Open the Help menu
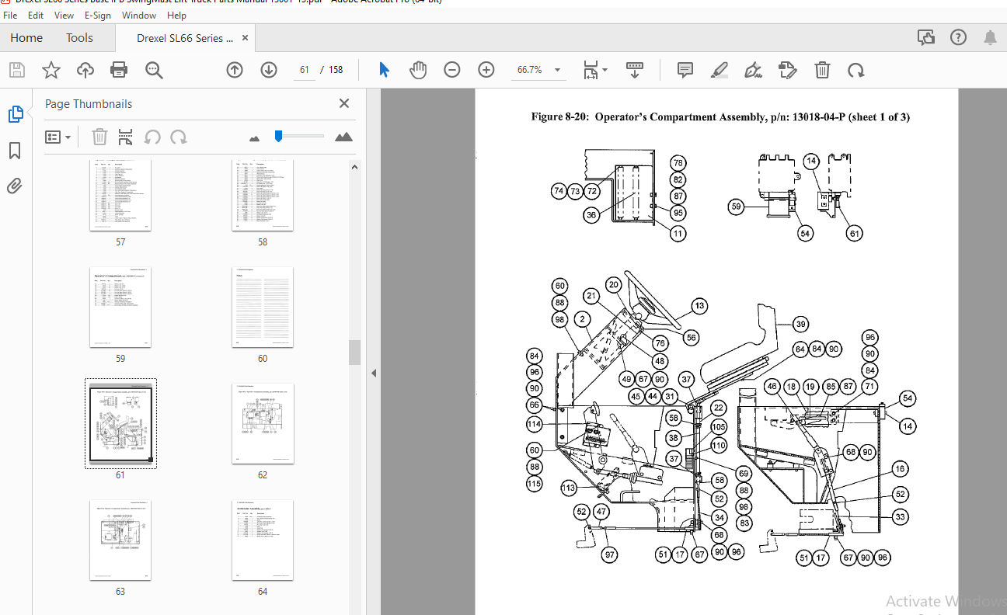This screenshot has height=615, width=1007. pos(176,16)
